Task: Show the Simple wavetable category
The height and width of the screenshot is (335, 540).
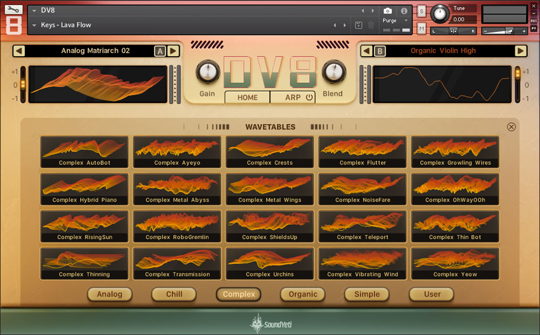Action: (367, 294)
